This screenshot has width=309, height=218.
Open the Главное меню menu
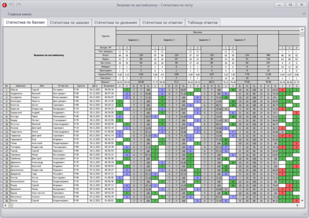pos(20,14)
